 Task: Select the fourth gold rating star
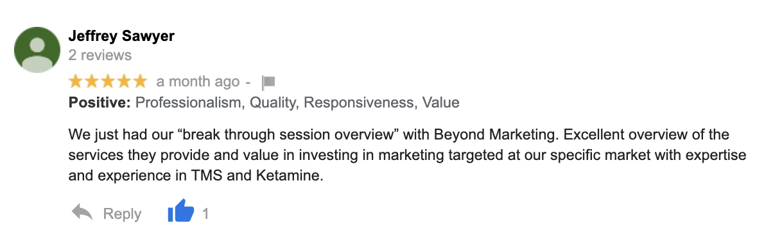point(124,81)
